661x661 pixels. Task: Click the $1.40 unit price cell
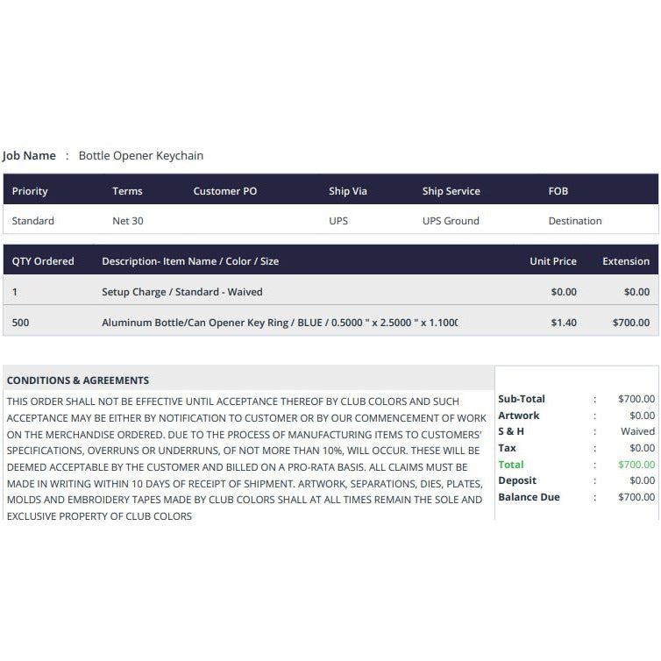click(x=564, y=323)
